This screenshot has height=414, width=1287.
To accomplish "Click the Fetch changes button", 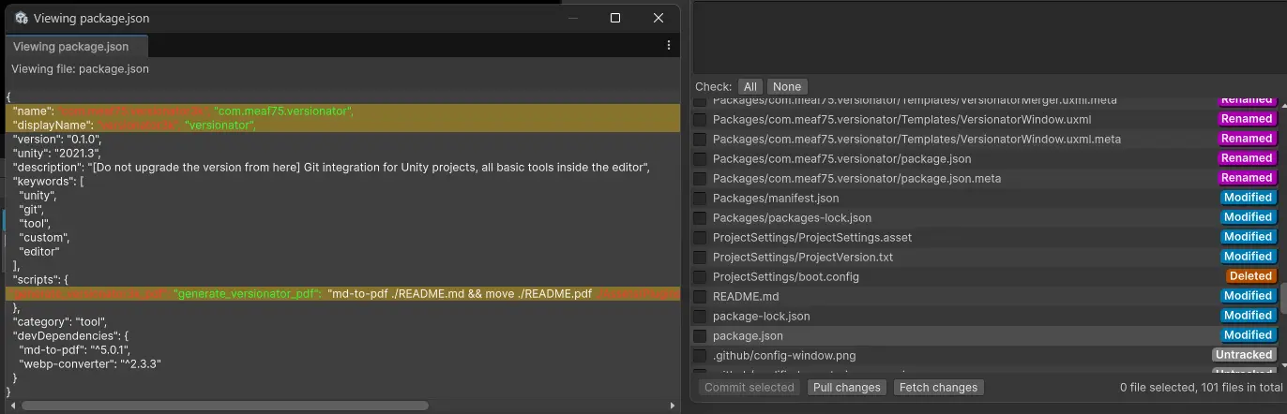I will pyautogui.click(x=937, y=387).
